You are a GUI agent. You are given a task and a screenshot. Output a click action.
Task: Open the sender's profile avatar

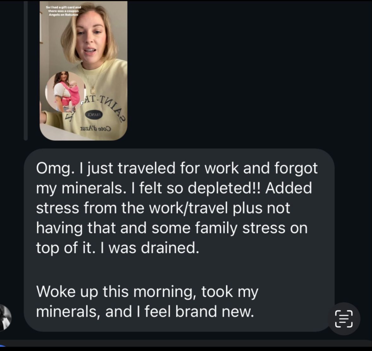(4, 317)
